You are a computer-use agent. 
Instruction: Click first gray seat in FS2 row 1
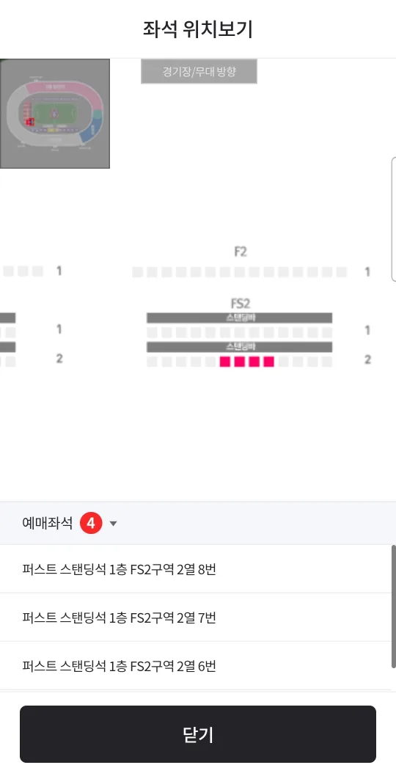(x=152, y=332)
